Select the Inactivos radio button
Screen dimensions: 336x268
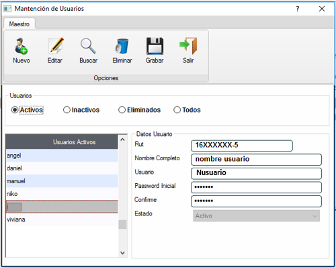67,110
